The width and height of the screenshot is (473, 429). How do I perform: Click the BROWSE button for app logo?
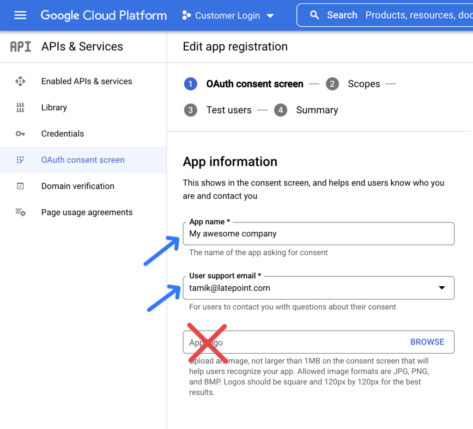[427, 342]
